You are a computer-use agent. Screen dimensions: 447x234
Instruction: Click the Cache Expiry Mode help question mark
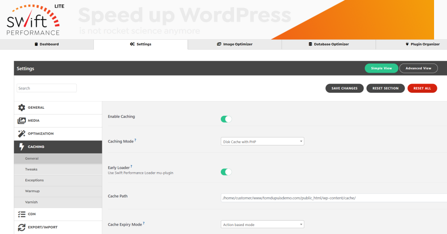point(143,223)
